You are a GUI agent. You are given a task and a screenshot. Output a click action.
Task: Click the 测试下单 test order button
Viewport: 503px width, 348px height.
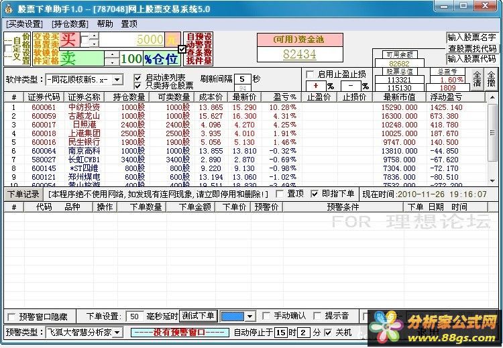[x=199, y=316]
